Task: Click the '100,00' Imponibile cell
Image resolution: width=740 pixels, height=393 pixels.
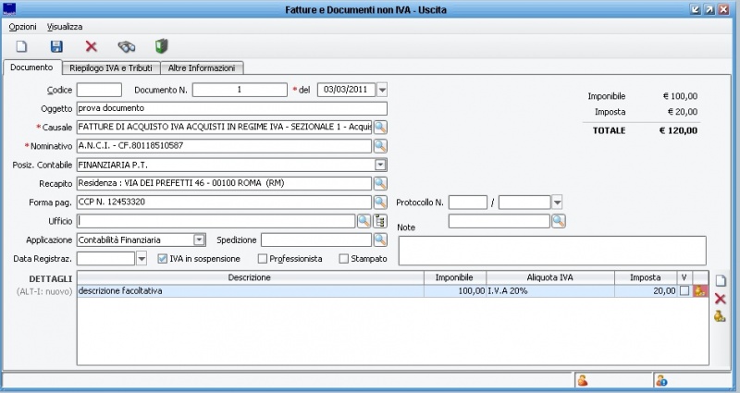Action: click(455, 291)
